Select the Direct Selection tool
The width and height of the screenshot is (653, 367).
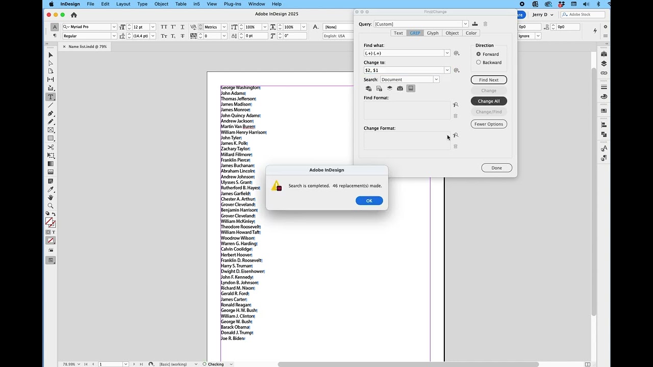(x=51, y=63)
